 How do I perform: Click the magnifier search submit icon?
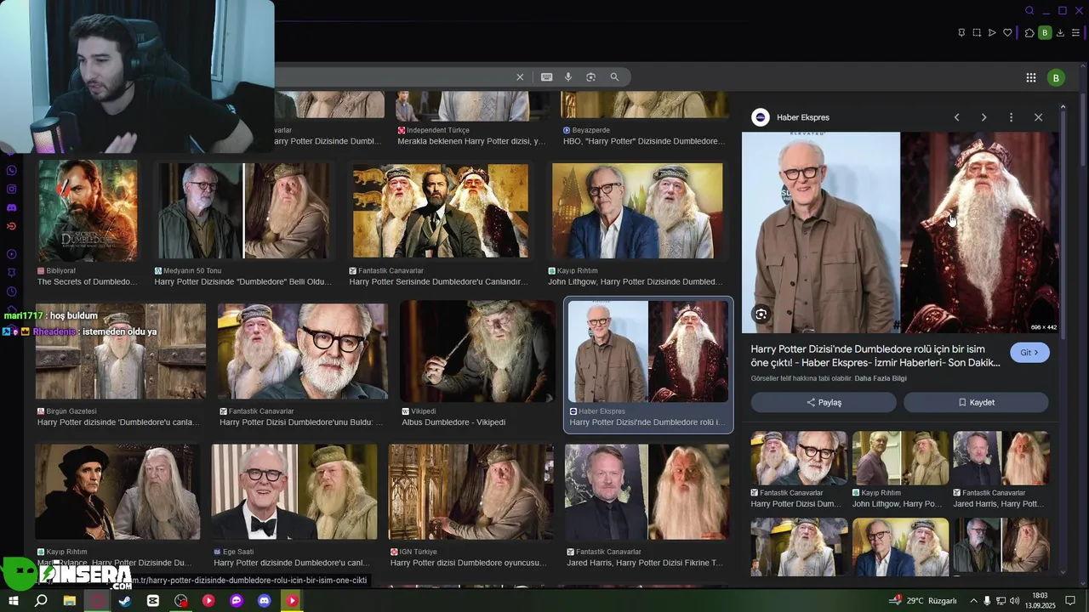tap(614, 77)
